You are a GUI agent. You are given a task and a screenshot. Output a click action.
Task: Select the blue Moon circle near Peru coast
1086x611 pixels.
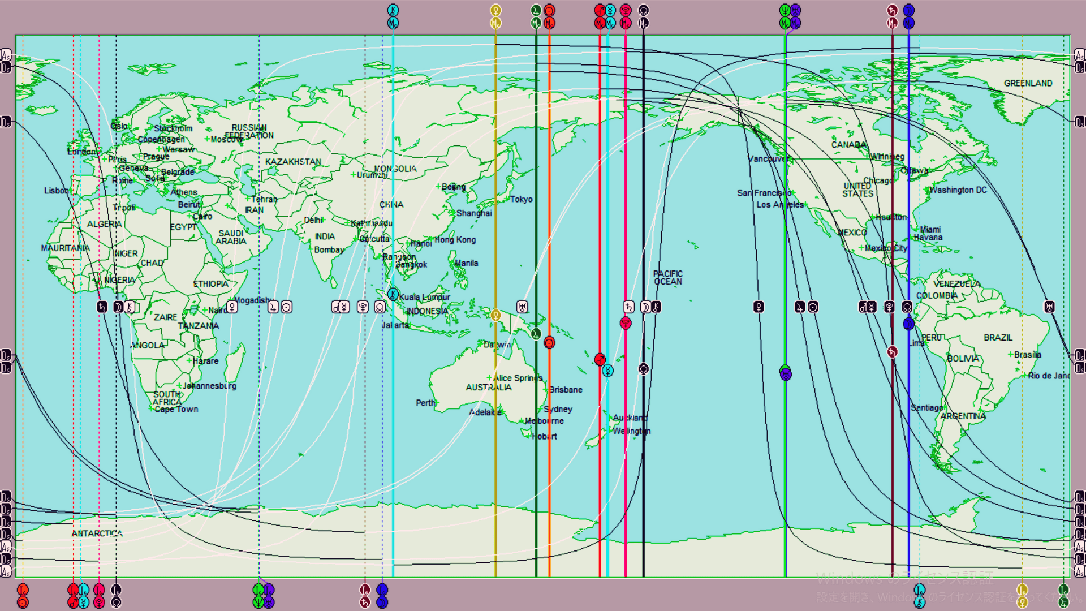[909, 324]
